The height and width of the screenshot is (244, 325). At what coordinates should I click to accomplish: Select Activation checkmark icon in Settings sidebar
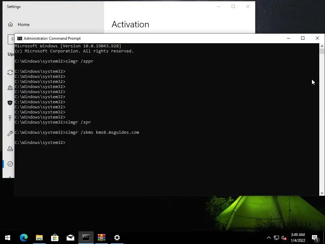pyautogui.click(x=10, y=164)
